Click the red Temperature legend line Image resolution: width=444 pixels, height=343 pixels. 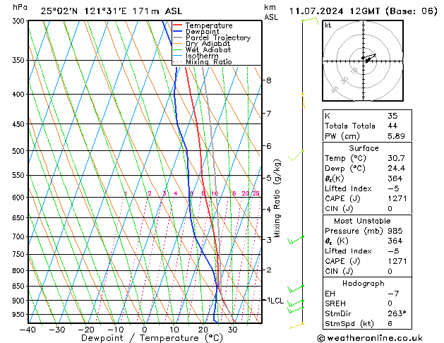point(177,25)
